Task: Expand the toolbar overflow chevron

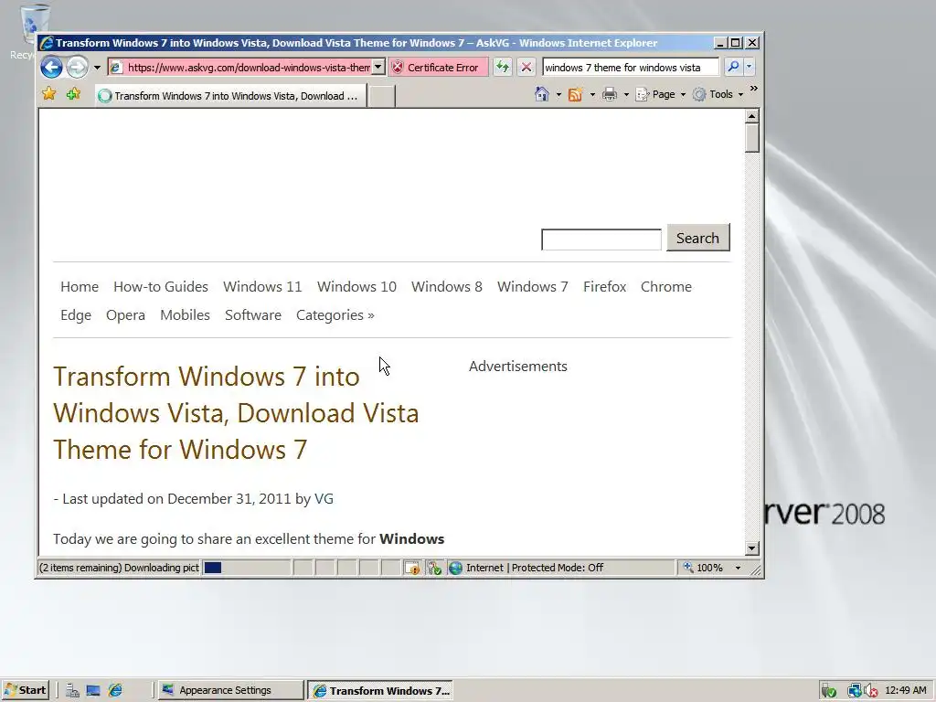Action: click(x=754, y=89)
